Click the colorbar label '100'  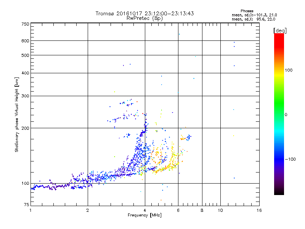289,70
